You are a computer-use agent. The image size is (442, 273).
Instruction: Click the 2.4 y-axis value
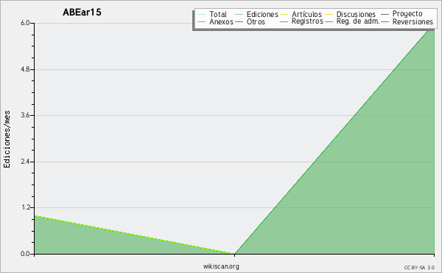click(25, 162)
